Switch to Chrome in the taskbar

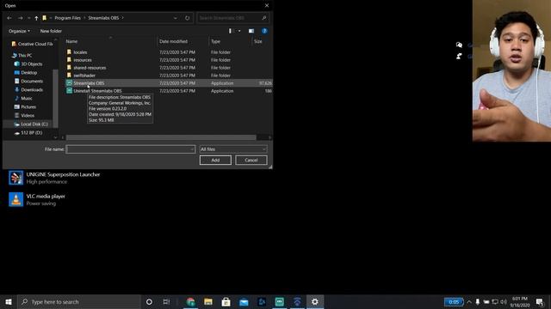pyautogui.click(x=190, y=301)
